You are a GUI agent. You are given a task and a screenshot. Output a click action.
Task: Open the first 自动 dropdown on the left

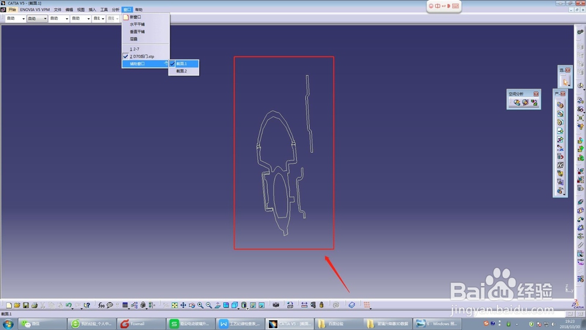click(15, 18)
